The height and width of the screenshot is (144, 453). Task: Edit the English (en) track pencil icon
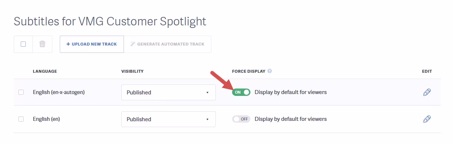(x=427, y=119)
